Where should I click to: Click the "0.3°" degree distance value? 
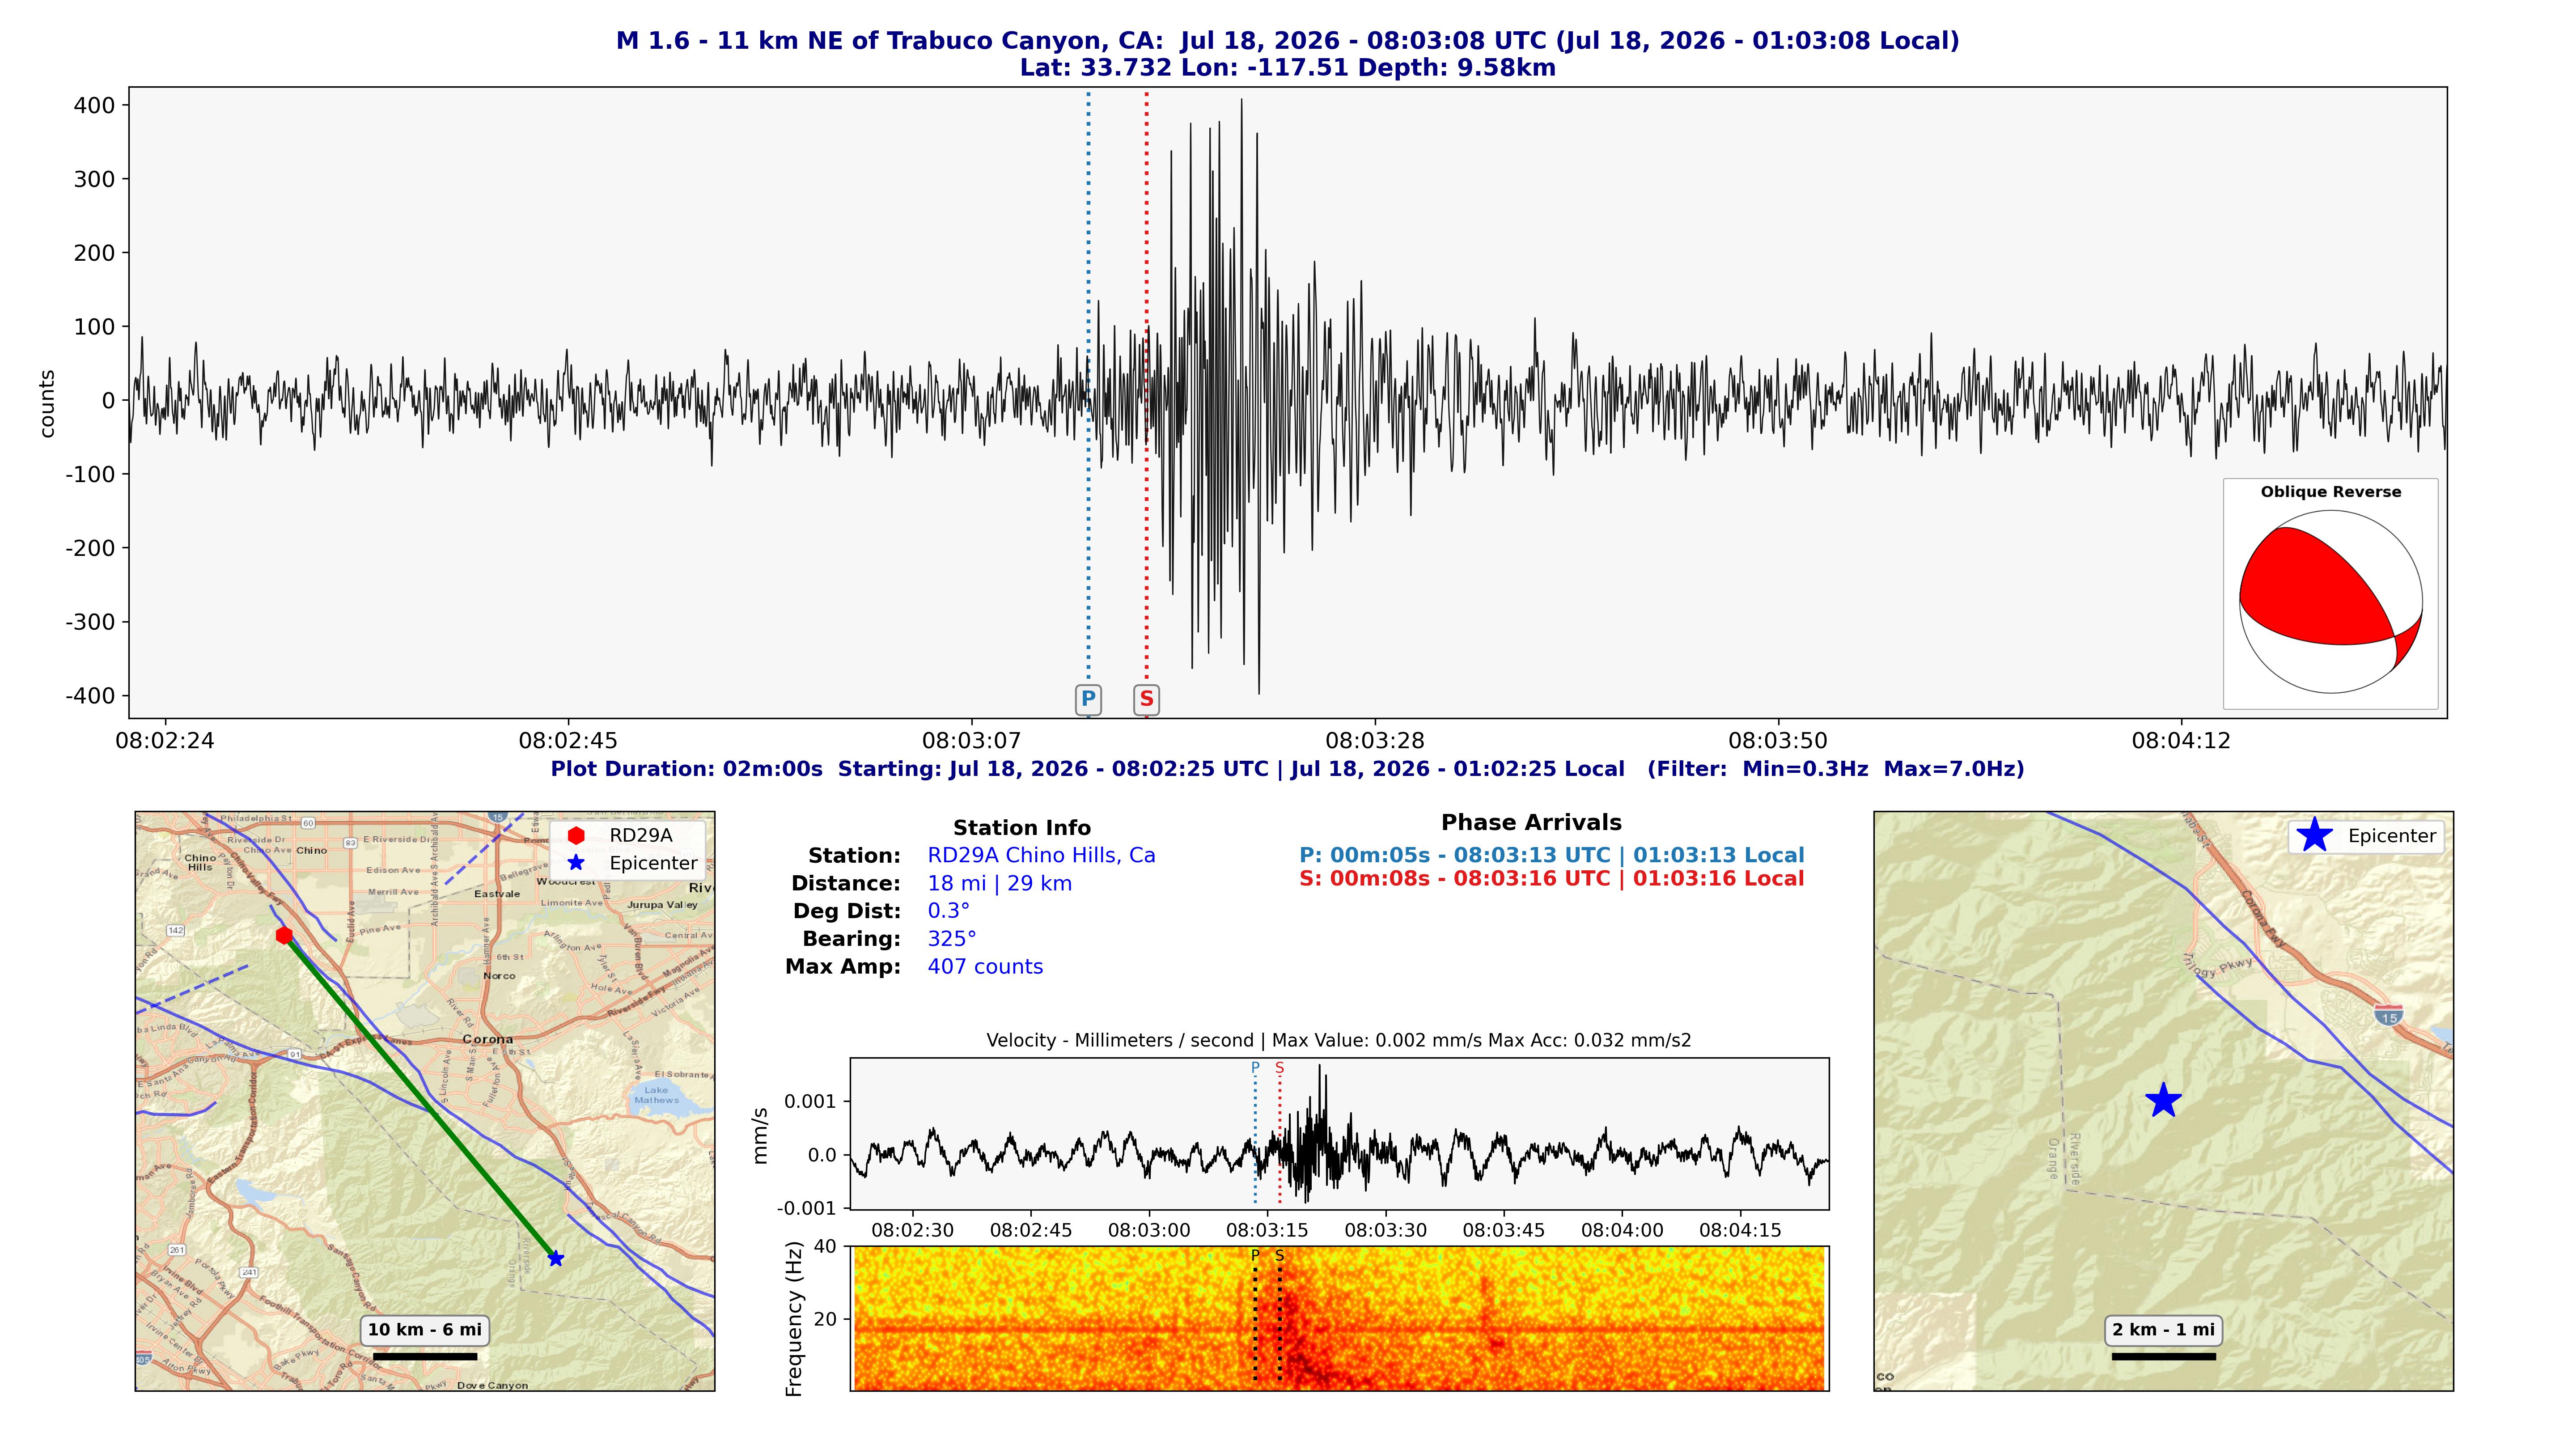pyautogui.click(x=948, y=911)
